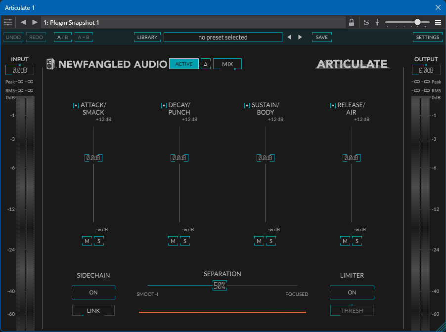The width and height of the screenshot is (446, 332).
Task: Click the REDO button
Action: (36, 37)
